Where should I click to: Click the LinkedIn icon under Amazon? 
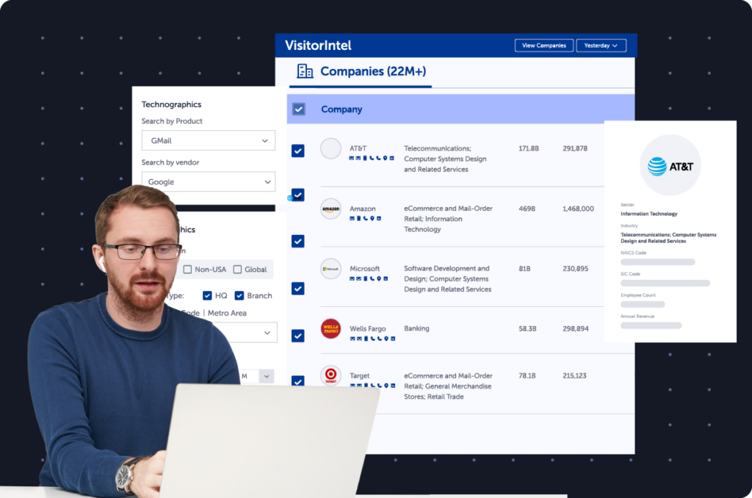[x=379, y=218]
